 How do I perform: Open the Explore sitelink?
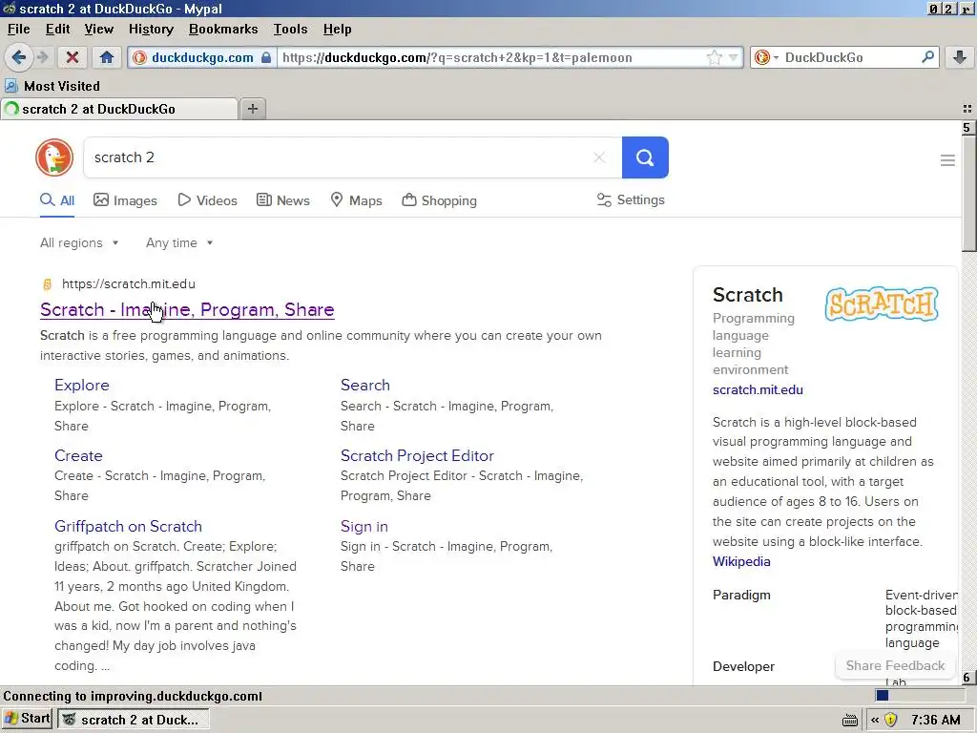pyautogui.click(x=82, y=386)
